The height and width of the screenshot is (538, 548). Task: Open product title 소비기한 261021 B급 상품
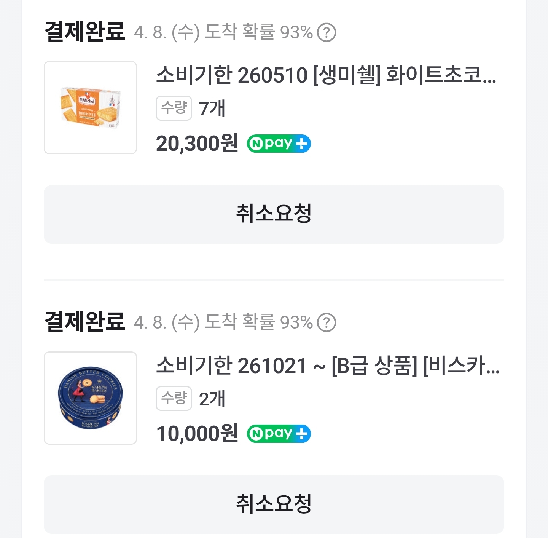tap(328, 366)
